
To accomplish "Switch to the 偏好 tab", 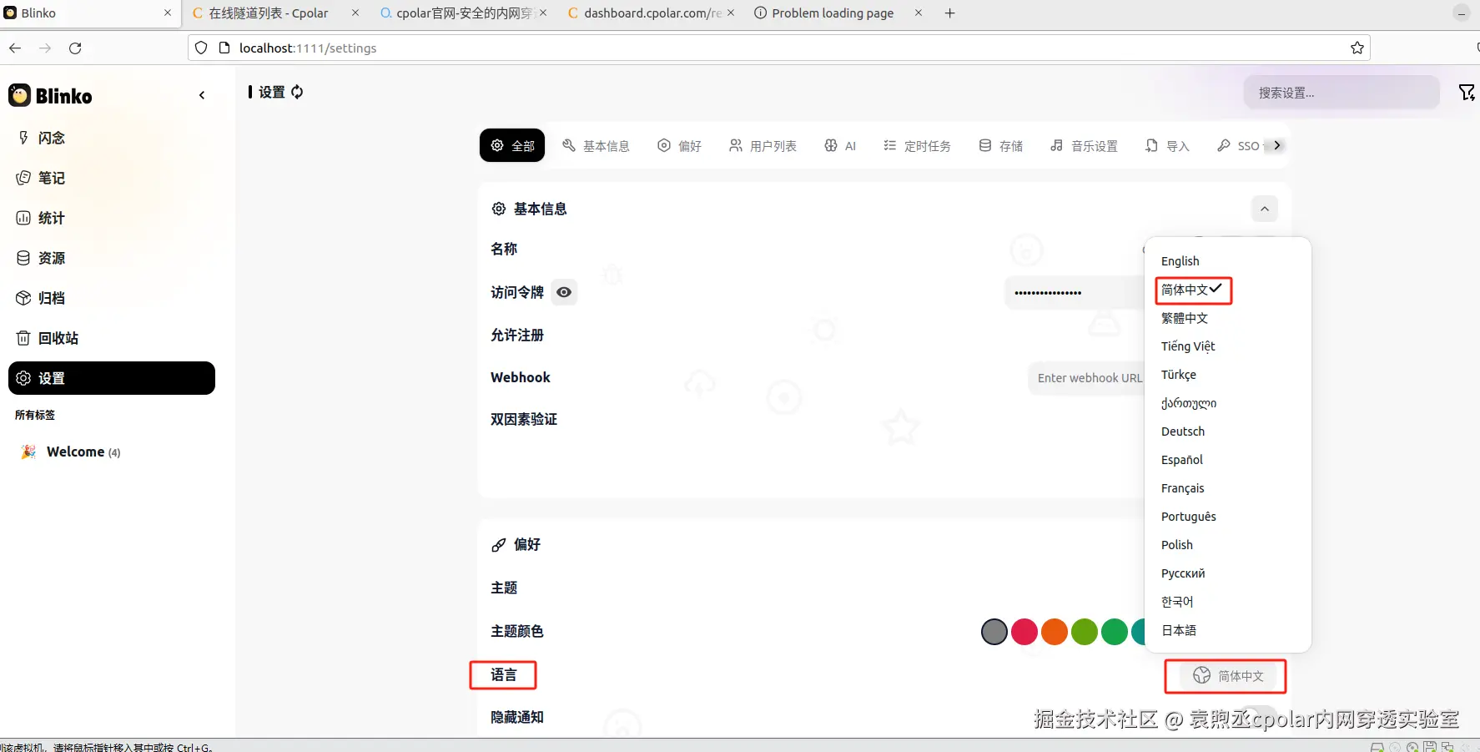I will (679, 145).
